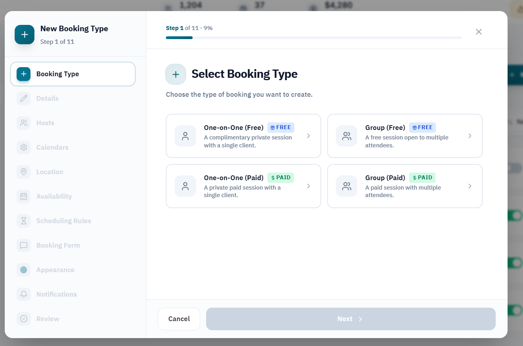Click the plus icon beside Select Booking Type heading
The height and width of the screenshot is (346, 523).
176,74
